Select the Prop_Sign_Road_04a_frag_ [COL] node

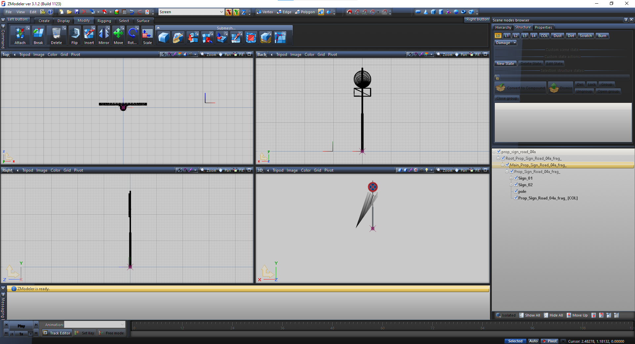548,198
